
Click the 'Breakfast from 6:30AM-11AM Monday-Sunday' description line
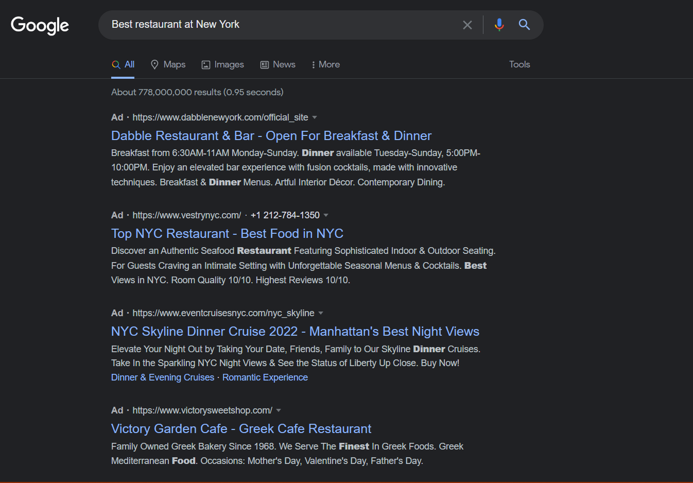click(x=296, y=153)
